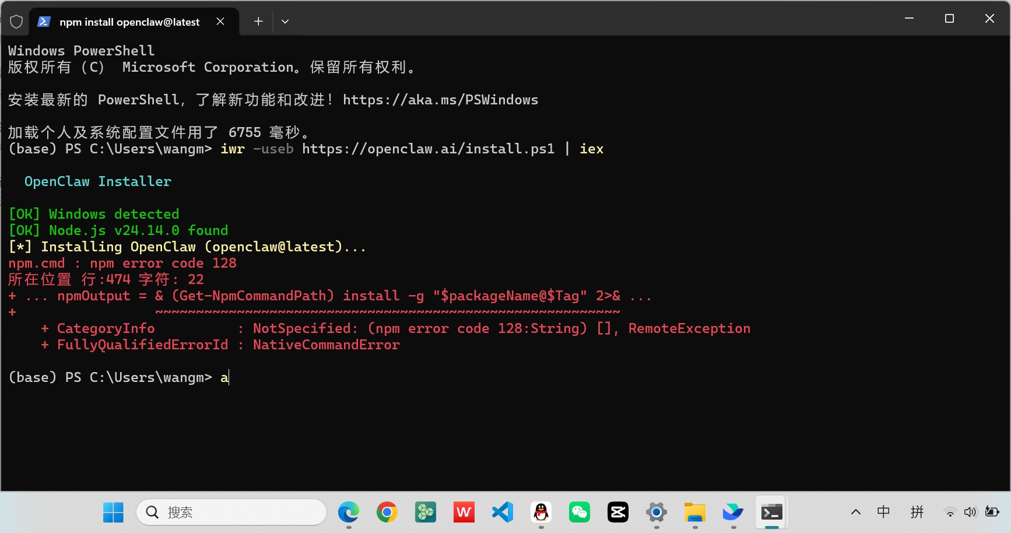
Task: Click the Pinyin input method indicator
Action: click(x=917, y=512)
